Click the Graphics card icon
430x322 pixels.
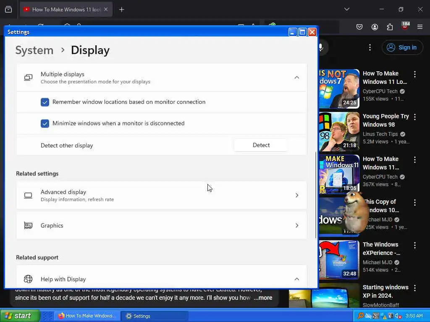click(28, 225)
